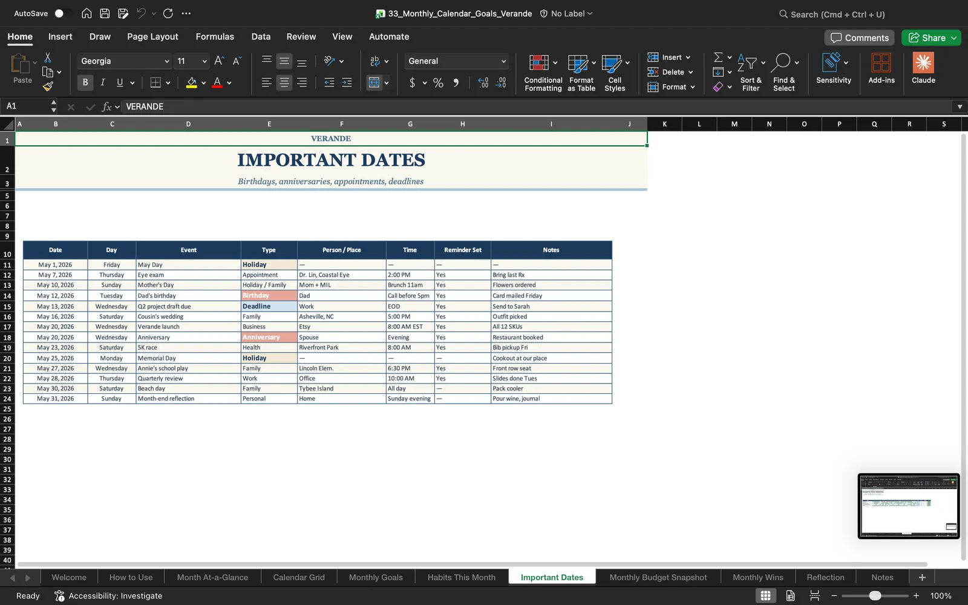
Task: Toggle Bold formatting button
Action: [85, 82]
